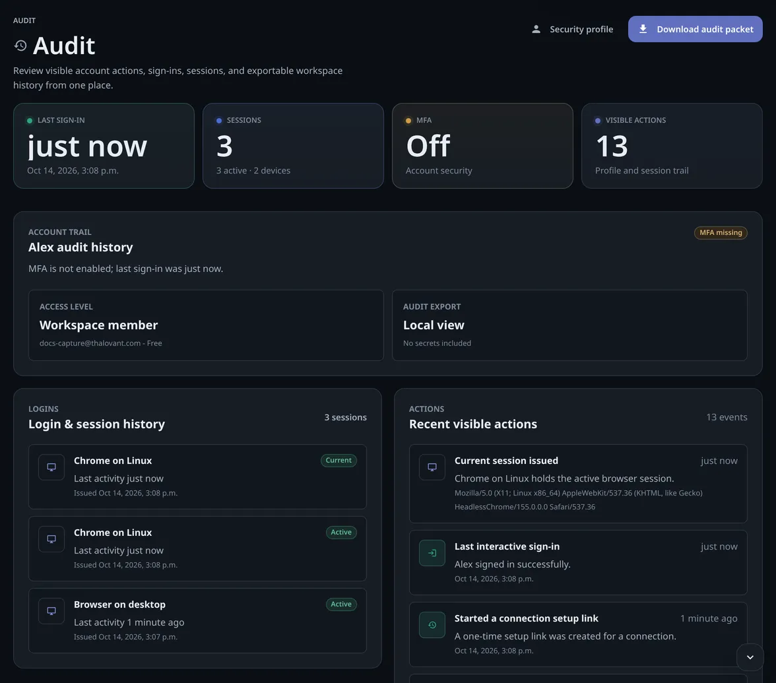
Task: Click the MFA missing badge
Action: point(721,232)
